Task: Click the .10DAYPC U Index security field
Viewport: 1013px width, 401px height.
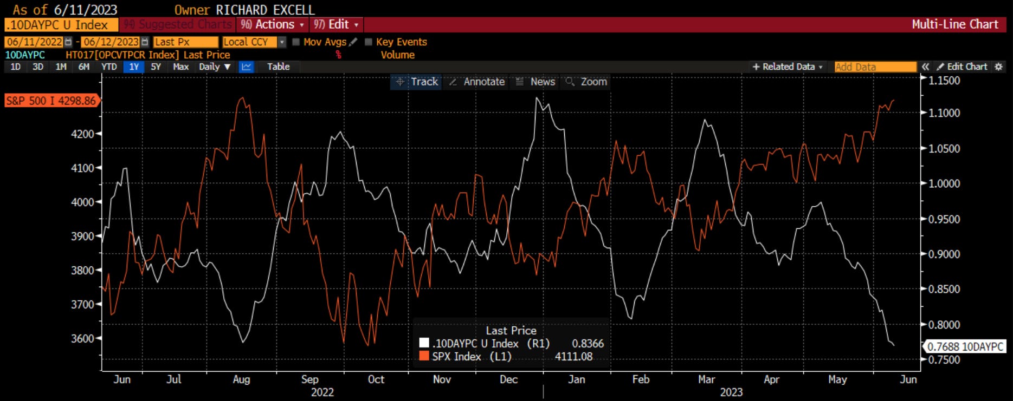Action: (x=61, y=24)
